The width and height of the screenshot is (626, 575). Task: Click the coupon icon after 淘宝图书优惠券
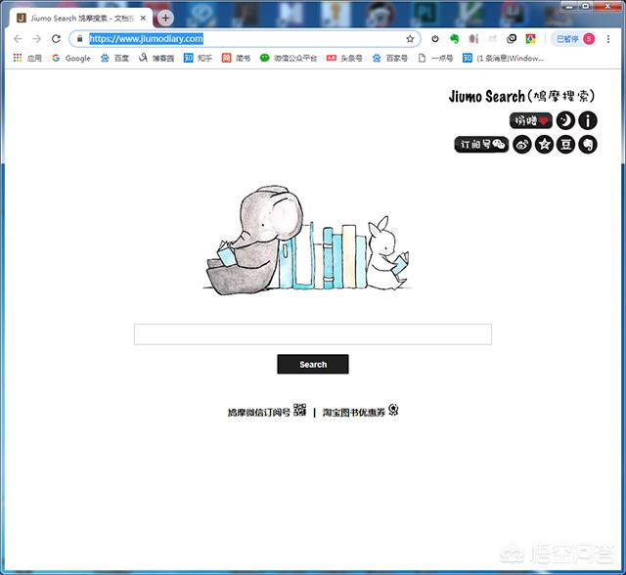393,410
